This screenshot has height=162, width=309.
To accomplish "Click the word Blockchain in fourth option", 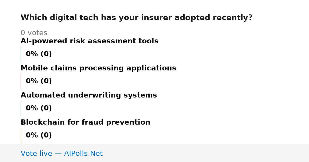I will [x=43, y=123].
